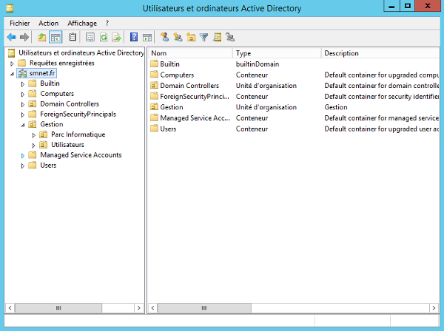Click Computers folder icon in right list
Image resolution: width=444 pixels, height=331 pixels.
(154, 75)
